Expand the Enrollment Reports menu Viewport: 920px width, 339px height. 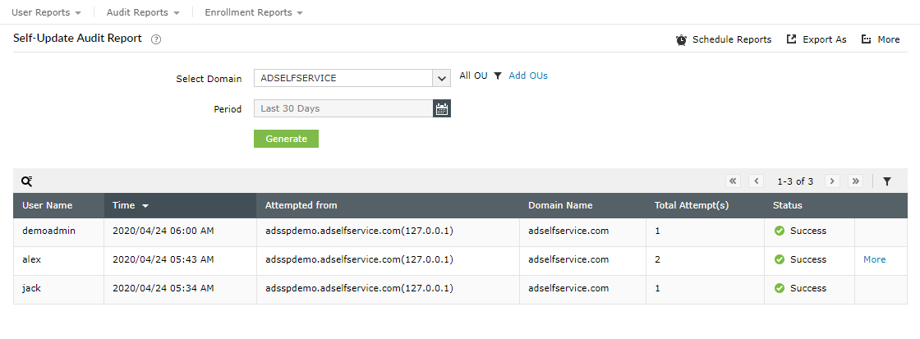[254, 12]
